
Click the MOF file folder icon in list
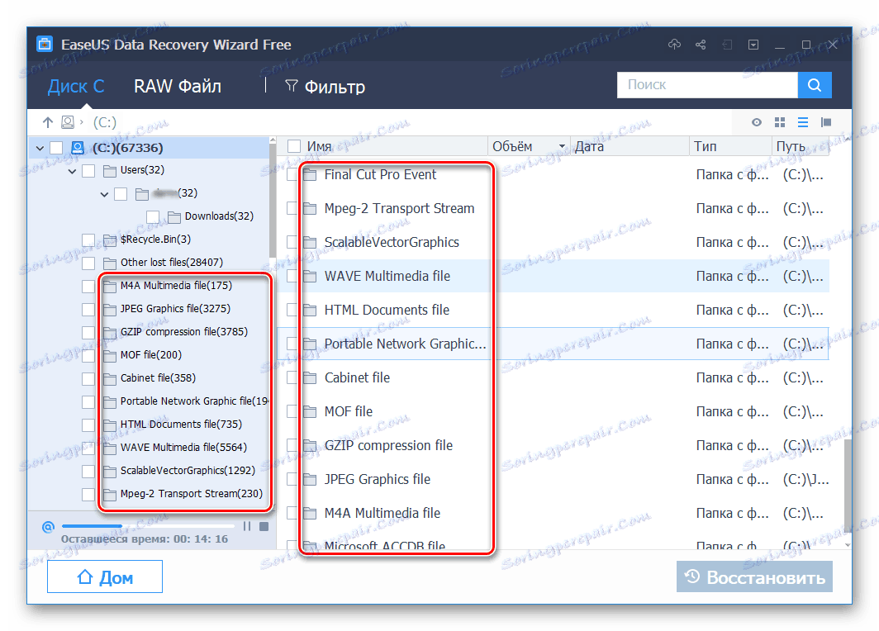tap(310, 412)
